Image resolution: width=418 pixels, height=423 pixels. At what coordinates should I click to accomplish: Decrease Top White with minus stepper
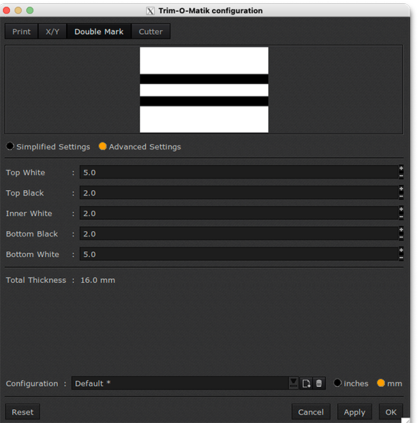[401, 175]
